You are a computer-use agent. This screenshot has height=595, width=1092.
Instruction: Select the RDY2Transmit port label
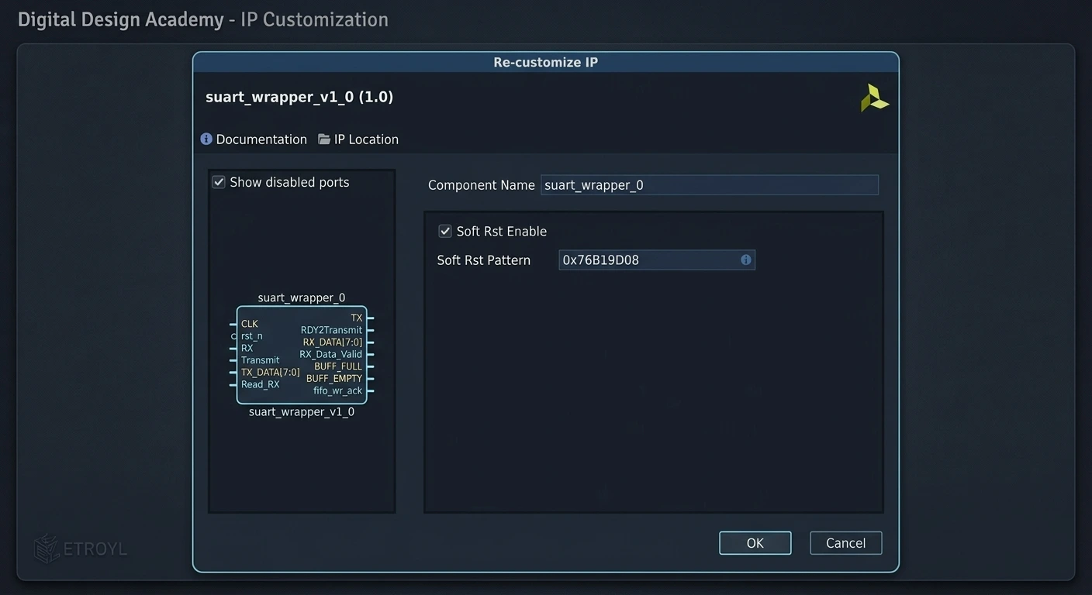(332, 330)
